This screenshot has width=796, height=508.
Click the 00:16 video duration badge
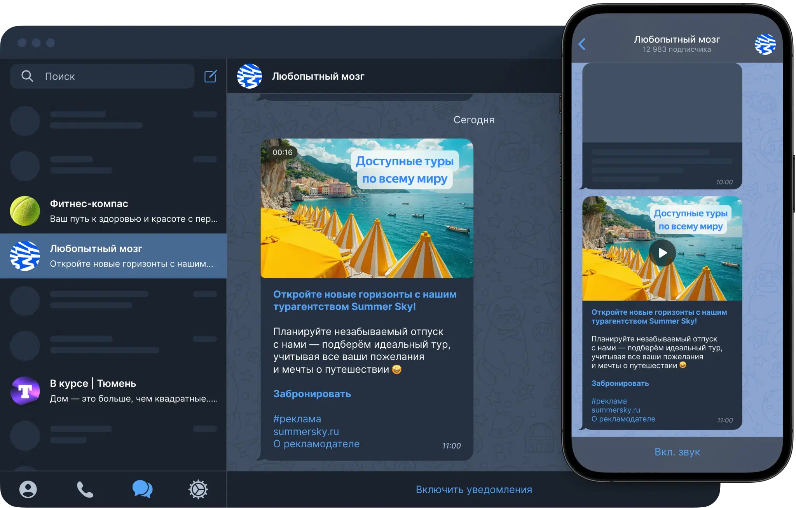(x=283, y=152)
